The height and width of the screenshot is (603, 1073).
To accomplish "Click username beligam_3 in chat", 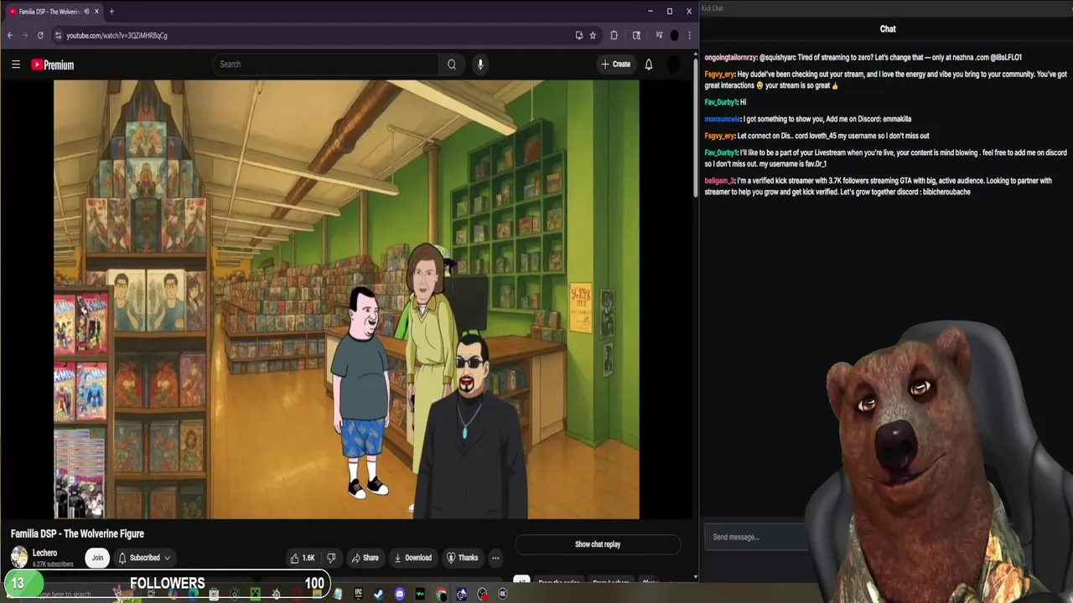I will click(719, 181).
